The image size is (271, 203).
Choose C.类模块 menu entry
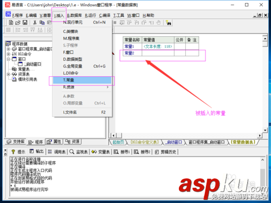tap(82, 31)
